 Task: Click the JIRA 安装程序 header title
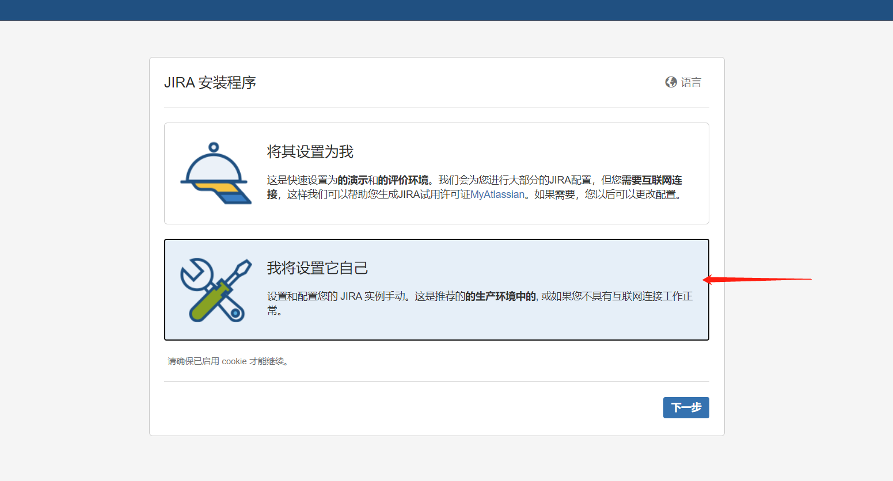(210, 83)
